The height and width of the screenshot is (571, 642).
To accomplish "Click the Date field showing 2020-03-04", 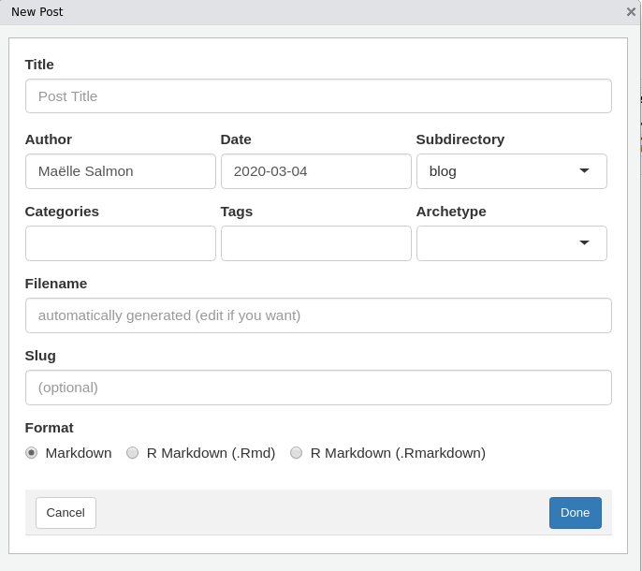I will click(x=316, y=171).
